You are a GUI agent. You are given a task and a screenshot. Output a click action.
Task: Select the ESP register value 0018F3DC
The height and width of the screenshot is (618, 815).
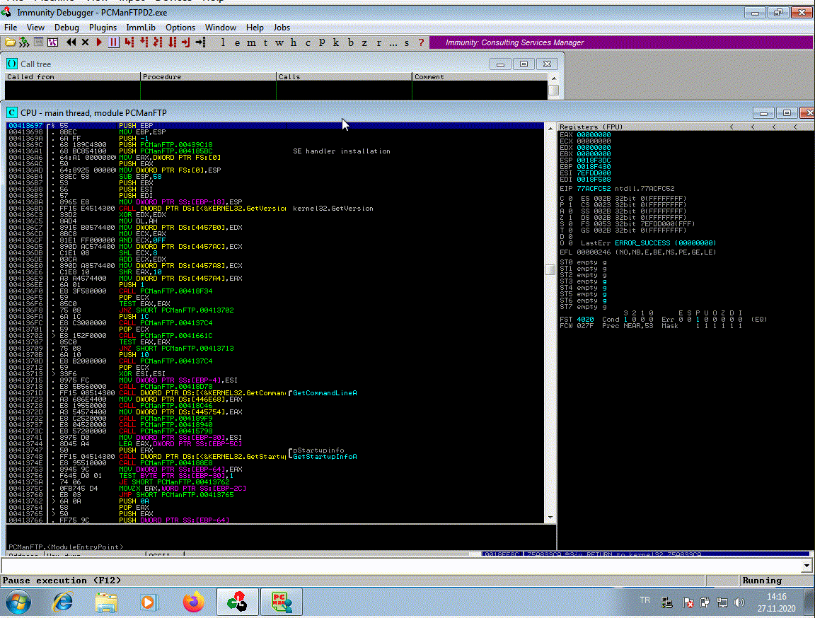click(x=594, y=161)
